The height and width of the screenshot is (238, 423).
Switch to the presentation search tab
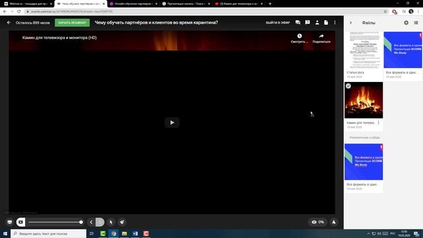[x=186, y=4]
